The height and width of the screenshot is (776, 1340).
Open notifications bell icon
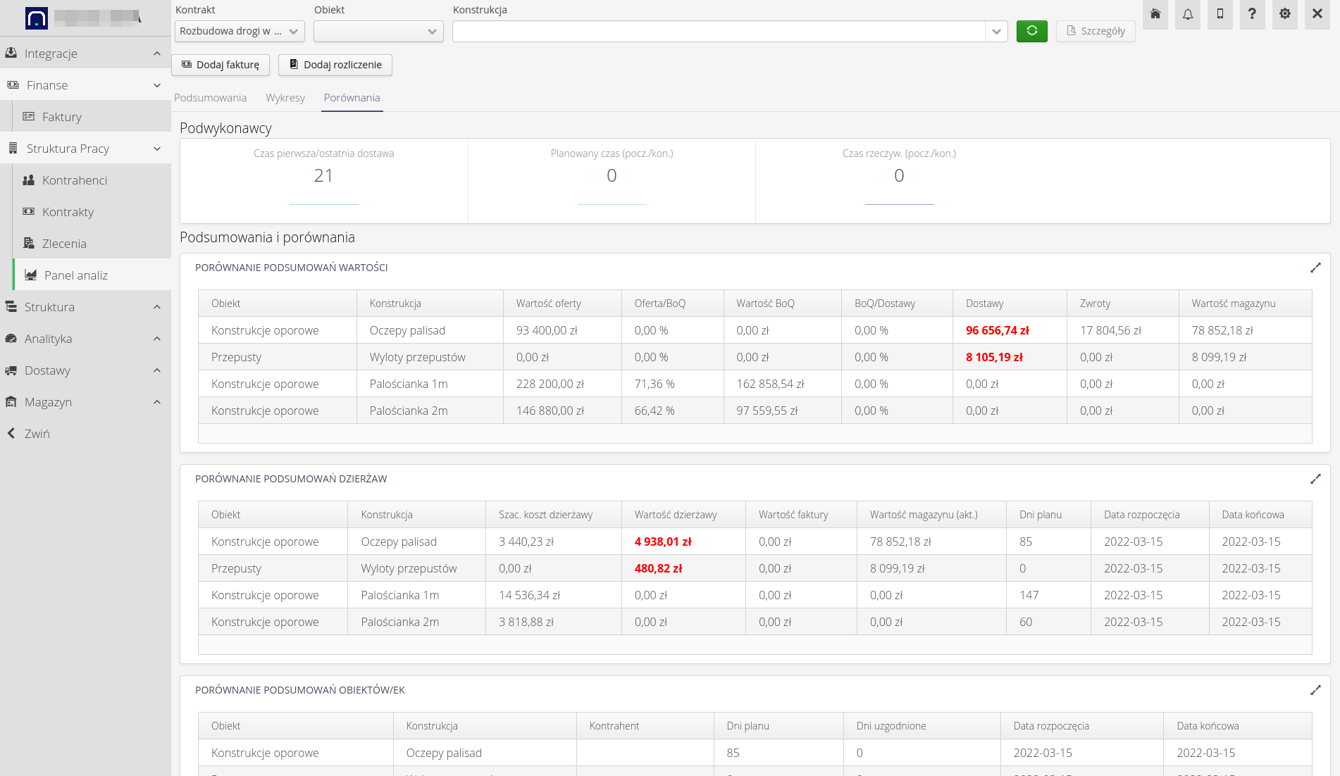coord(1188,14)
